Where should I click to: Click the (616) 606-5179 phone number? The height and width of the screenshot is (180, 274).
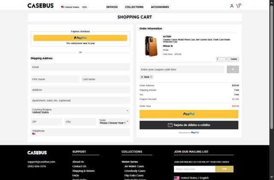click(x=36, y=166)
